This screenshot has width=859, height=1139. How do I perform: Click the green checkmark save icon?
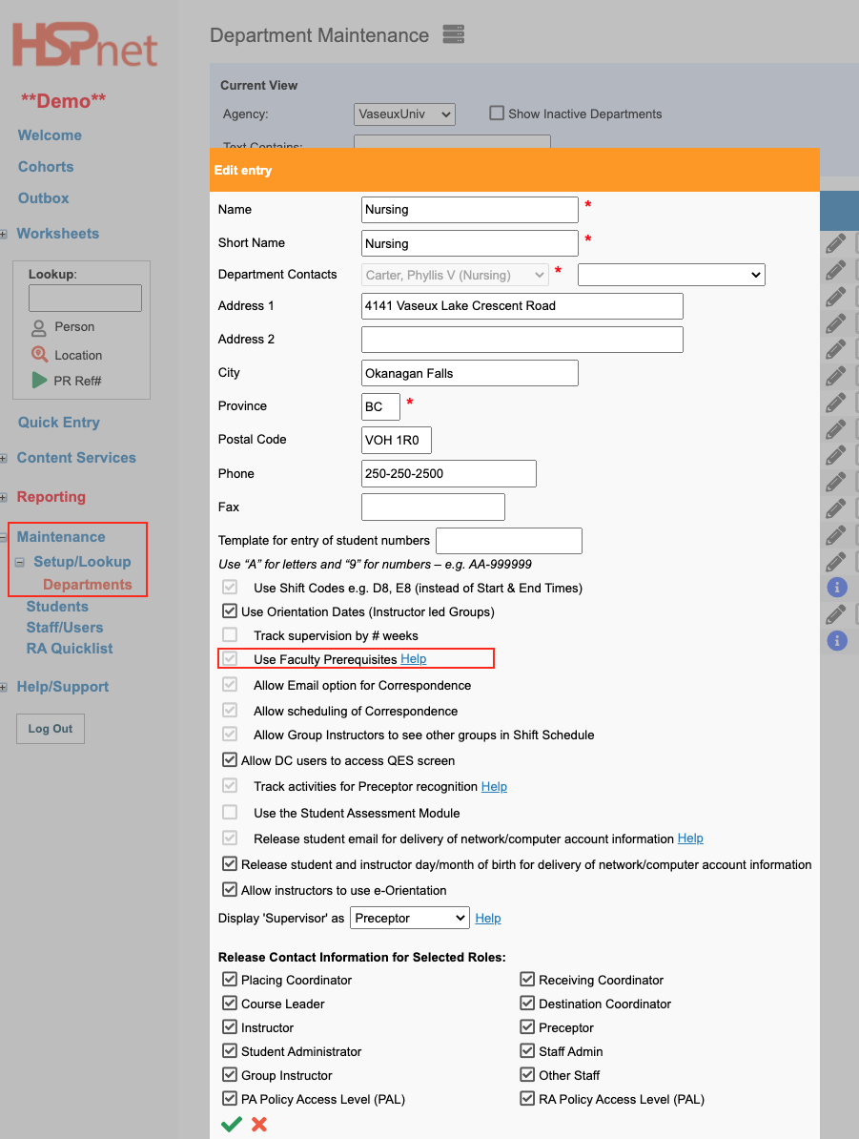coord(232,1124)
